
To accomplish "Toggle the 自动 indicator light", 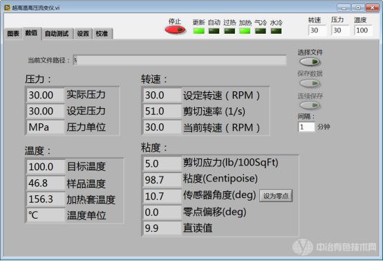I will tap(214, 31).
